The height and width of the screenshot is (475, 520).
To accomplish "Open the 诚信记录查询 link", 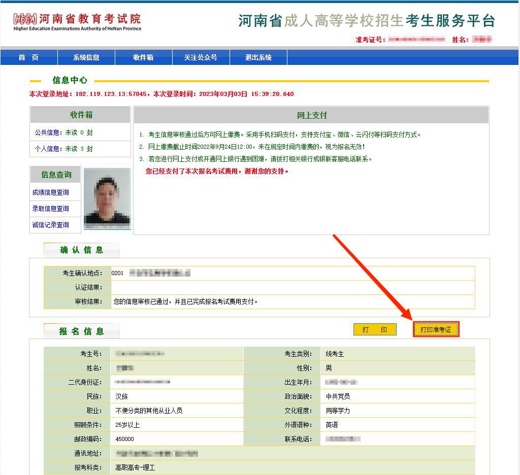I will (x=51, y=225).
